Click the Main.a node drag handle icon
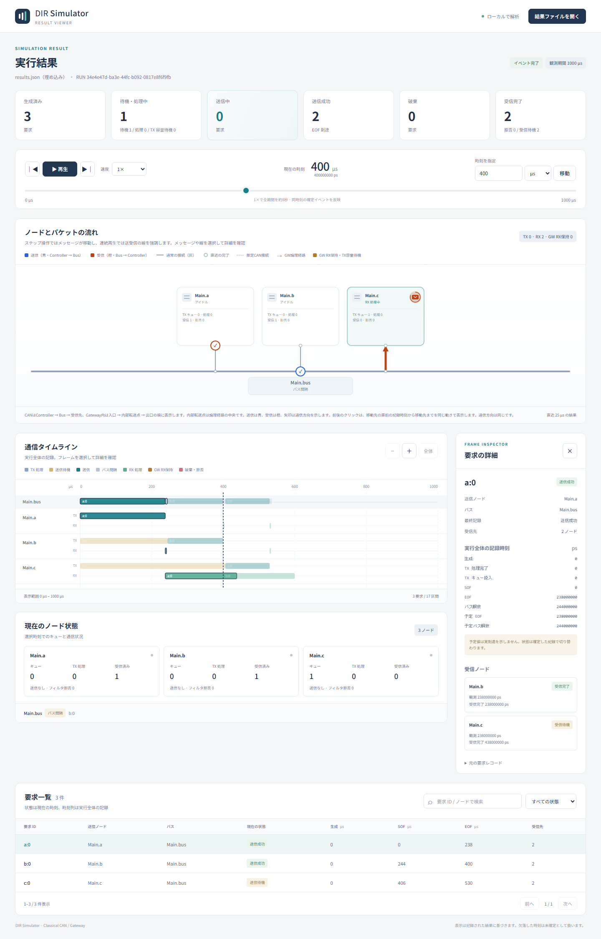Viewport: 601px width, 939px height. 187,297
